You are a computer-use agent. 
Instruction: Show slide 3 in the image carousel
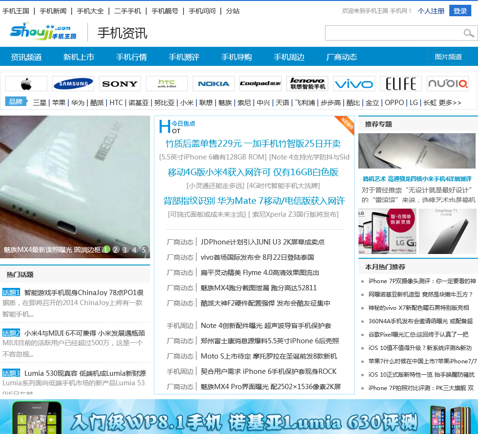pos(125,250)
